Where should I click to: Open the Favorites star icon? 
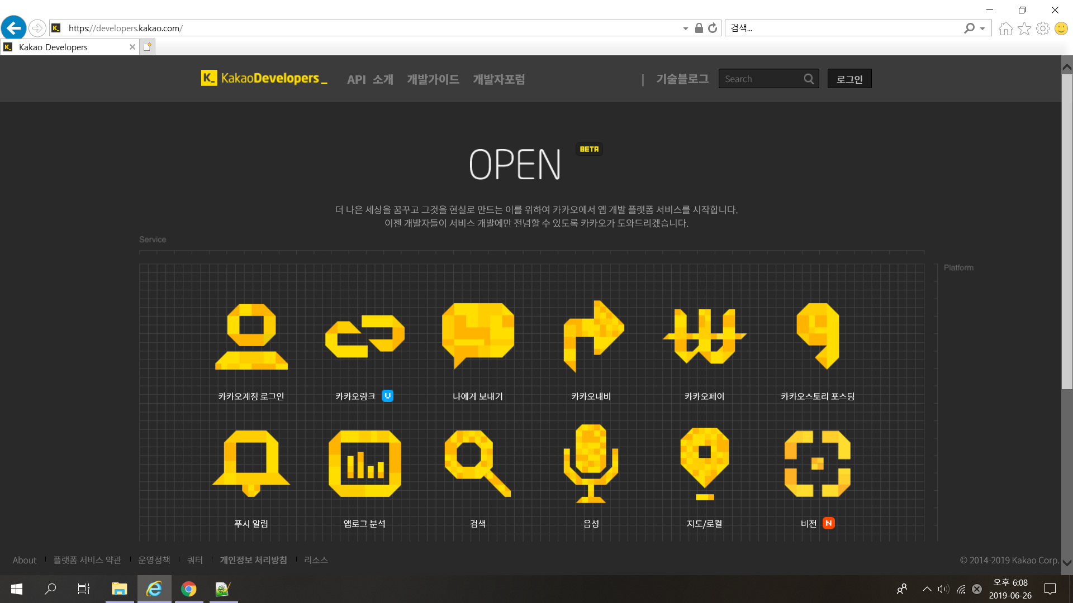pyautogui.click(x=1024, y=28)
